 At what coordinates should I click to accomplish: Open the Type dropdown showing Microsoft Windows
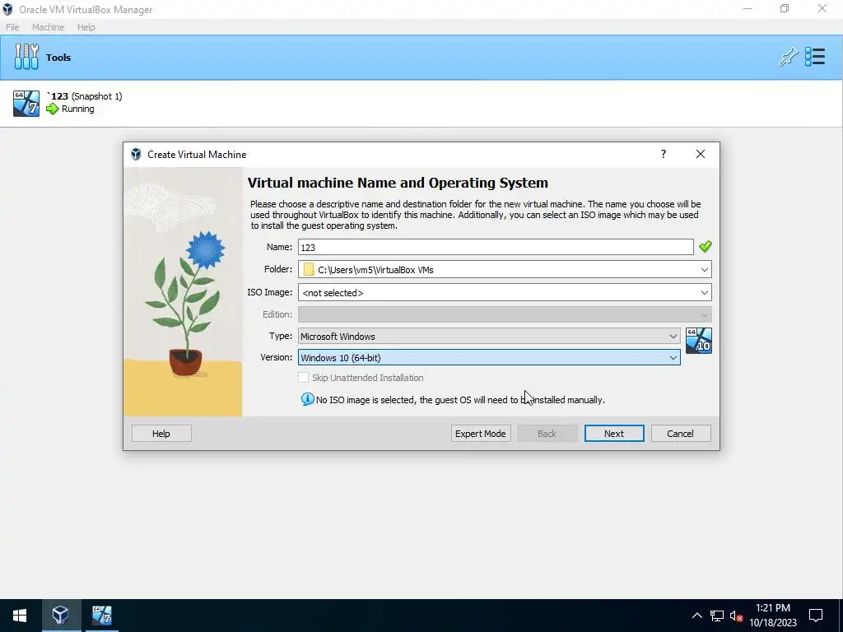coord(489,336)
